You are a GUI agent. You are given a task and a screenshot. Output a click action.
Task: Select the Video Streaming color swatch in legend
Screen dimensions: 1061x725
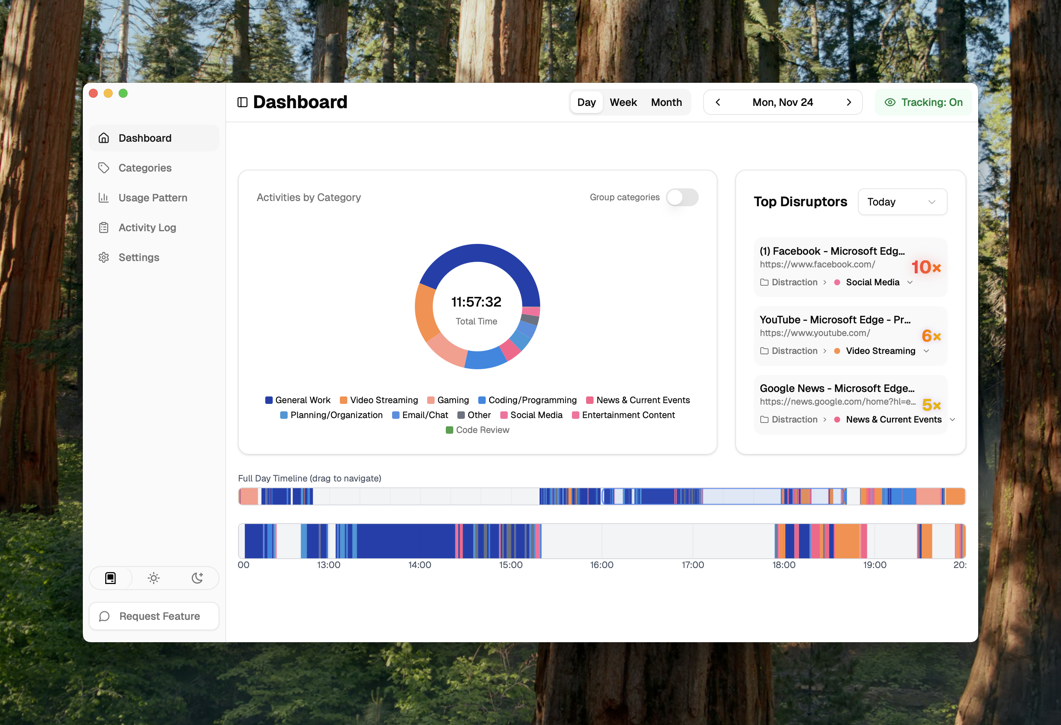click(x=343, y=400)
